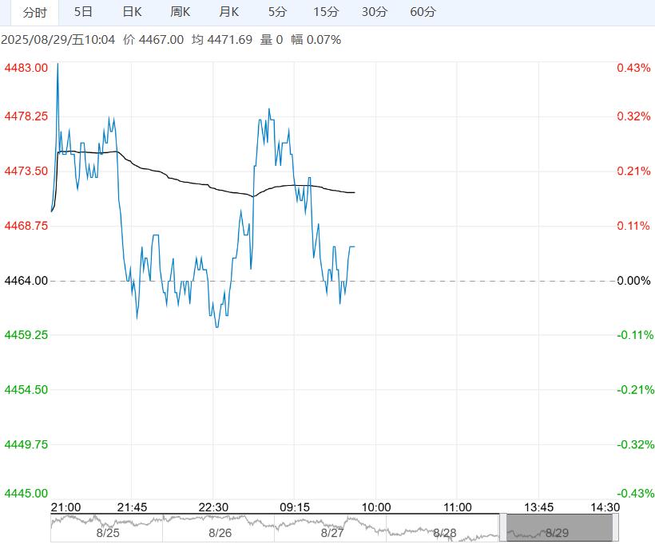Click the 4449.75 price axis label
Image resolution: width=655 pixels, height=544 pixels.
(x=26, y=444)
